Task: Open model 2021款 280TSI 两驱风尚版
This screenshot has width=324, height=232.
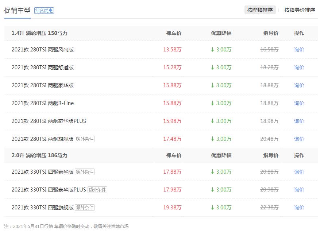Action: click(43, 50)
